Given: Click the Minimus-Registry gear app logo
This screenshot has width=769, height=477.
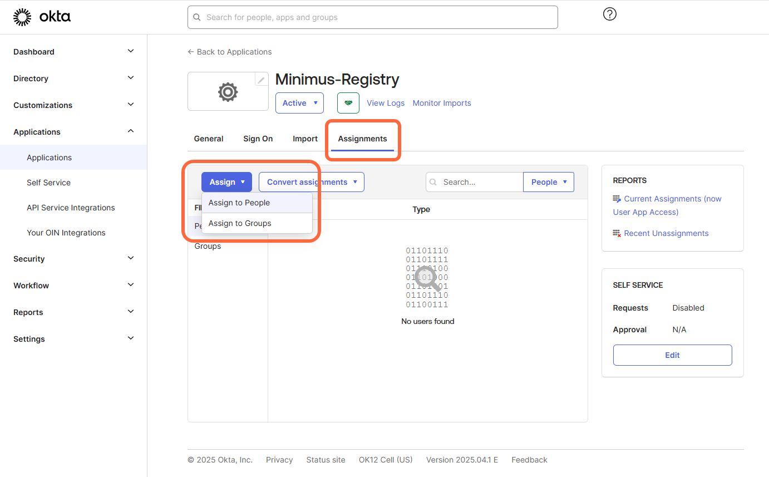Looking at the screenshot, I should pyautogui.click(x=228, y=92).
